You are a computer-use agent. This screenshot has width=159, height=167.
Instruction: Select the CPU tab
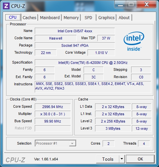[13, 17]
